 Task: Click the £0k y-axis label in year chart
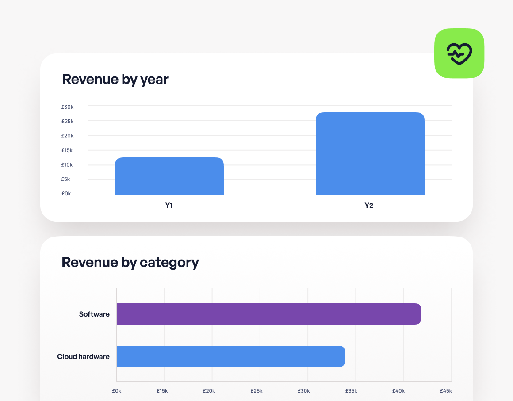click(x=66, y=194)
